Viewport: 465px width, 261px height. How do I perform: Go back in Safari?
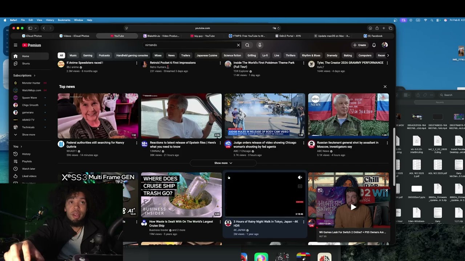44,28
